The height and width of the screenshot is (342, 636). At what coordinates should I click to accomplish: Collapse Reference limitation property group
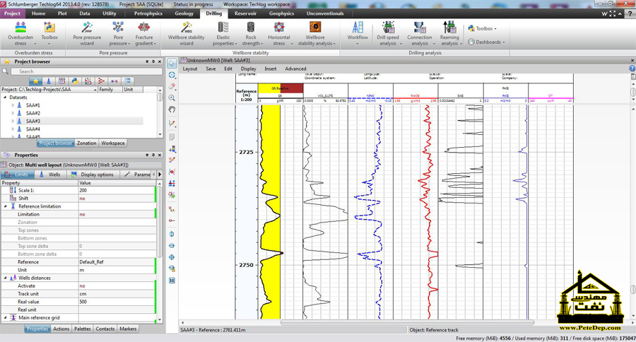[6, 206]
